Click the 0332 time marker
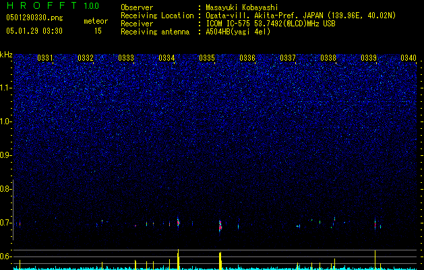This screenshot has width=424, height=270. (86, 58)
